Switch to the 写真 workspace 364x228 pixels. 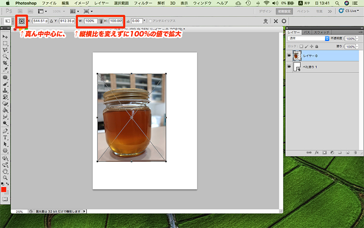319,11
